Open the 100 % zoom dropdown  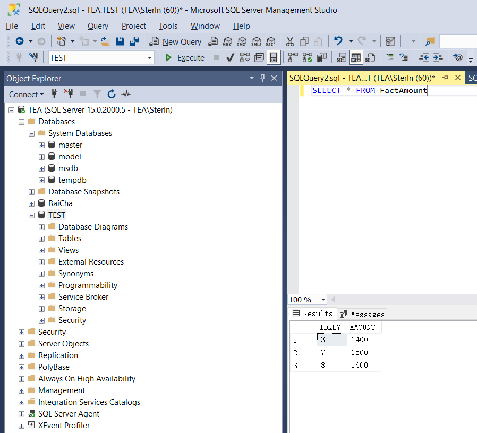(x=323, y=300)
